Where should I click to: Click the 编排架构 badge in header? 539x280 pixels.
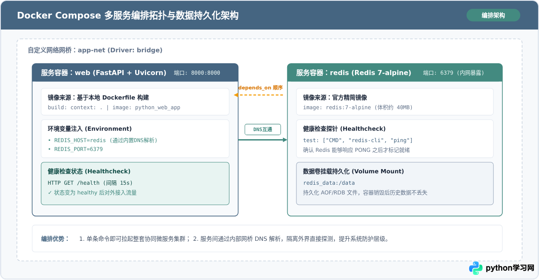(493, 15)
